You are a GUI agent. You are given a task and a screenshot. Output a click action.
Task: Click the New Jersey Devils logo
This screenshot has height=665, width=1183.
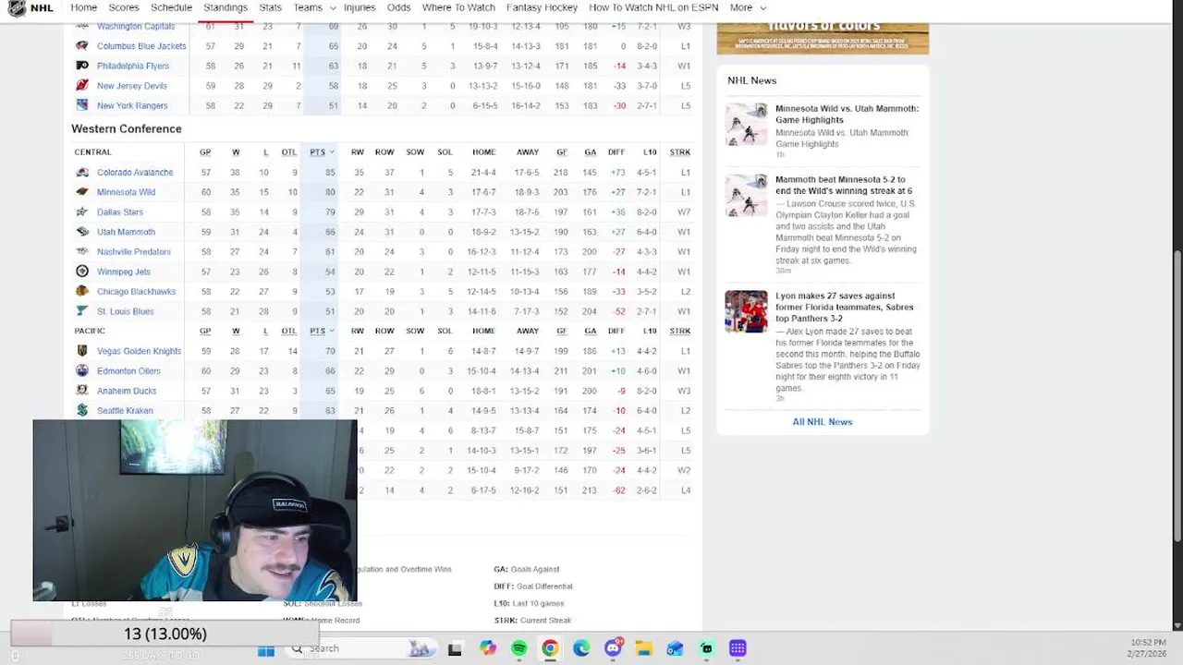(x=82, y=86)
